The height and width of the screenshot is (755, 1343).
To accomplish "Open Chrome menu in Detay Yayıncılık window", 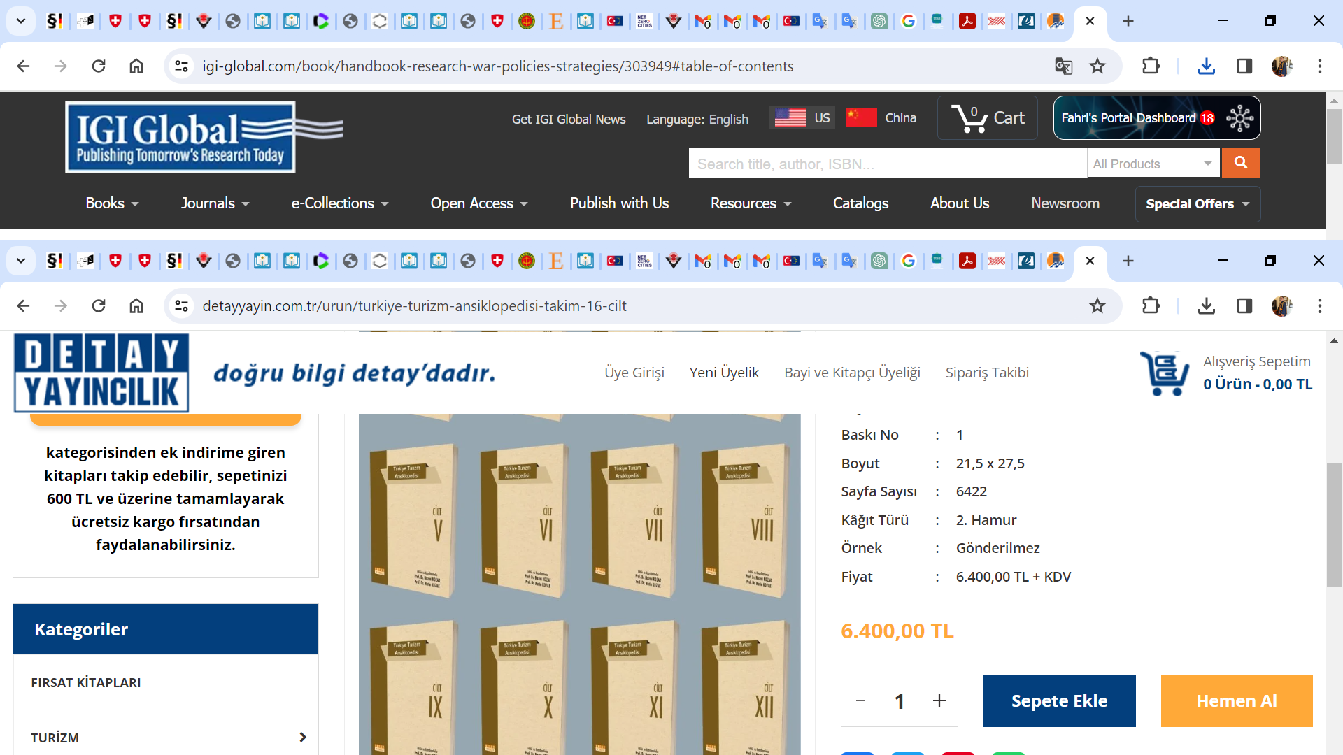I will (1320, 305).
